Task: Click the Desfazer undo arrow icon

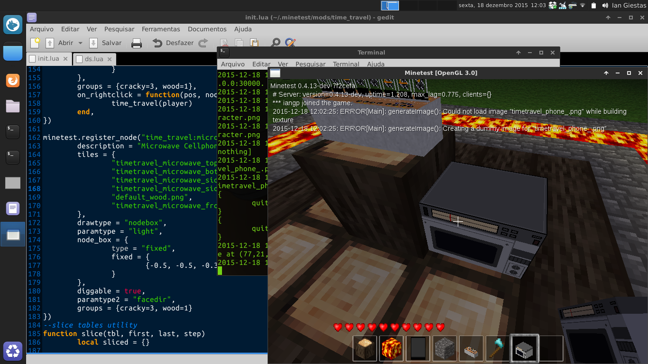Action: pyautogui.click(x=157, y=43)
